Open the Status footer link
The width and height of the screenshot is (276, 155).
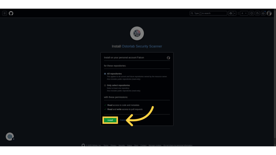pyautogui.click(x=129, y=145)
